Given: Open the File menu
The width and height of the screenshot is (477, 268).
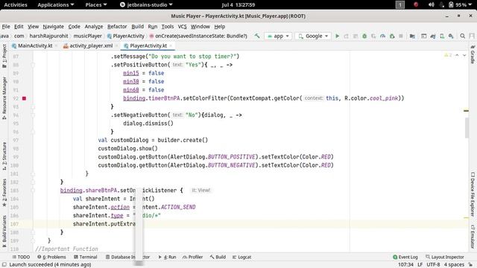Looking at the screenshot, I should coord(6,27).
